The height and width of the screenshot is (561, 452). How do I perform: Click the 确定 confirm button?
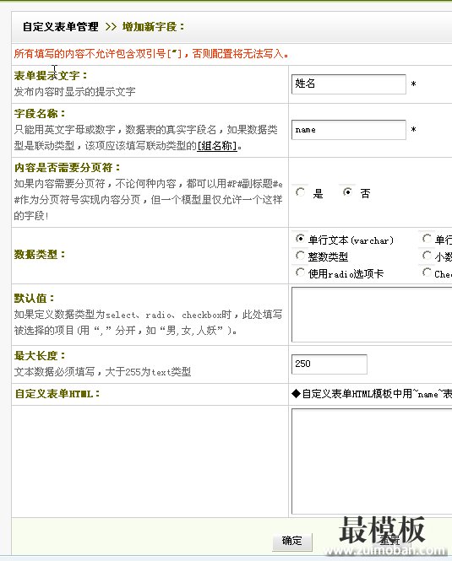[292, 542]
